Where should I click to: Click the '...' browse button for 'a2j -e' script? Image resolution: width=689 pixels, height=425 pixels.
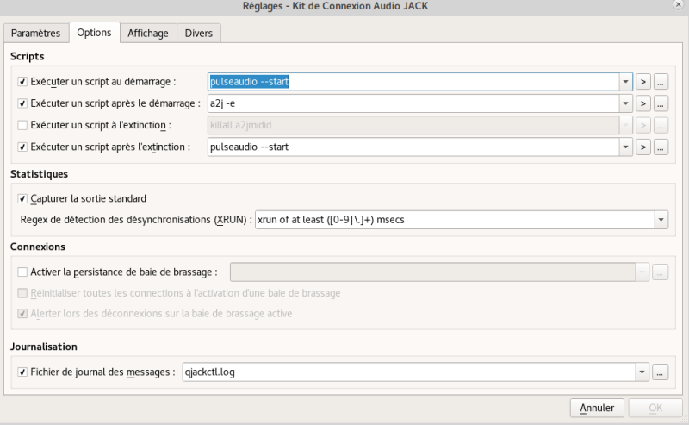661,103
